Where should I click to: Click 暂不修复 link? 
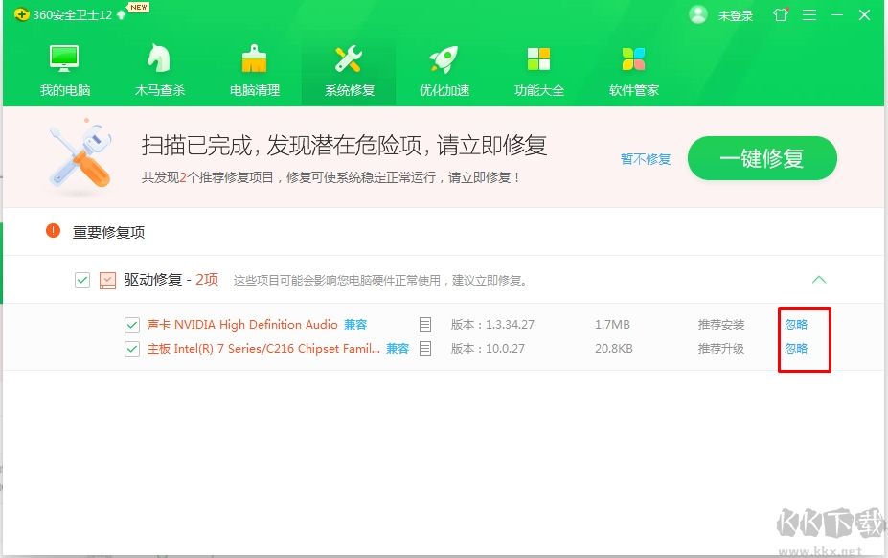click(646, 159)
